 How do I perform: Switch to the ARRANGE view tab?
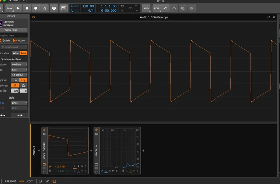(10, 181)
